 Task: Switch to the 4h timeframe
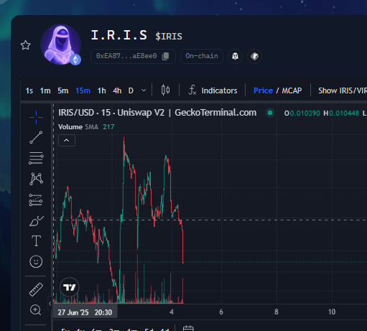pos(117,90)
